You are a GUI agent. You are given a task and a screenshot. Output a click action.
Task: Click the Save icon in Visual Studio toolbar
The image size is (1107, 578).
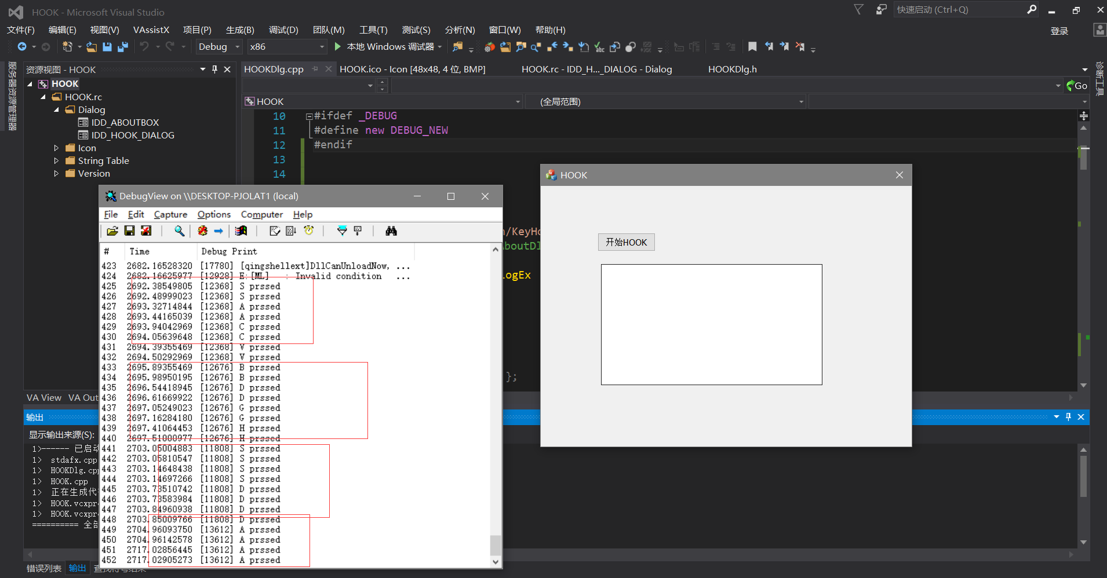pos(107,47)
